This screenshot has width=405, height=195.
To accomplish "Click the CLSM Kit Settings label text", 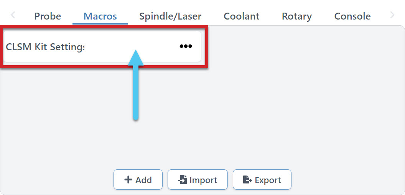I will [45, 47].
